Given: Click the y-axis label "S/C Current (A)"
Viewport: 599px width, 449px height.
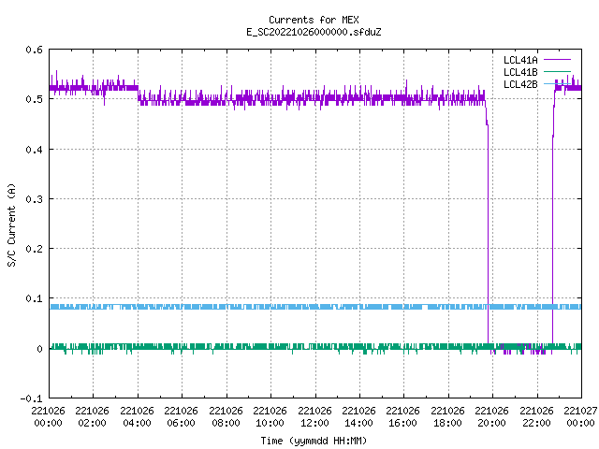Looking at the screenshot, I should coord(12,225).
